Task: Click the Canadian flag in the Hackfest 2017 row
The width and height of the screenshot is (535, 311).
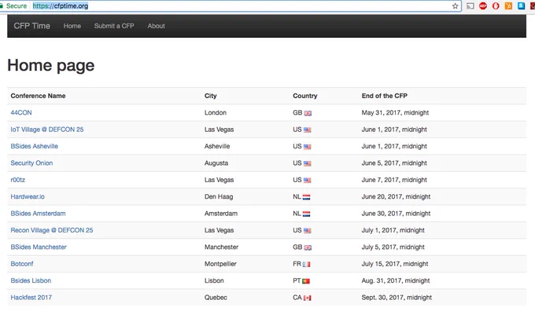Action: 307,298
